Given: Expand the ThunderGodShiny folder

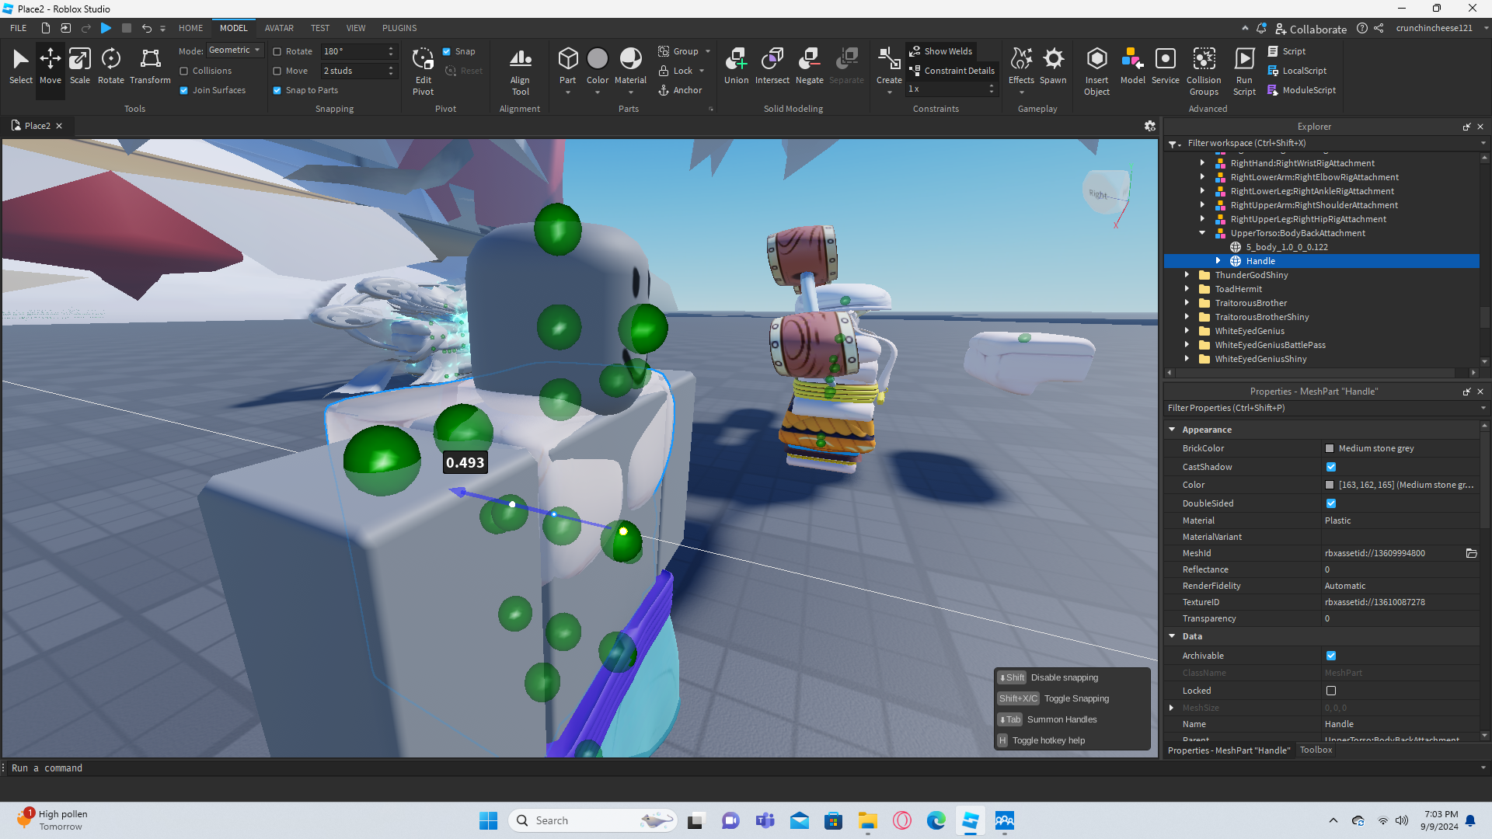Looking at the screenshot, I should (1187, 275).
